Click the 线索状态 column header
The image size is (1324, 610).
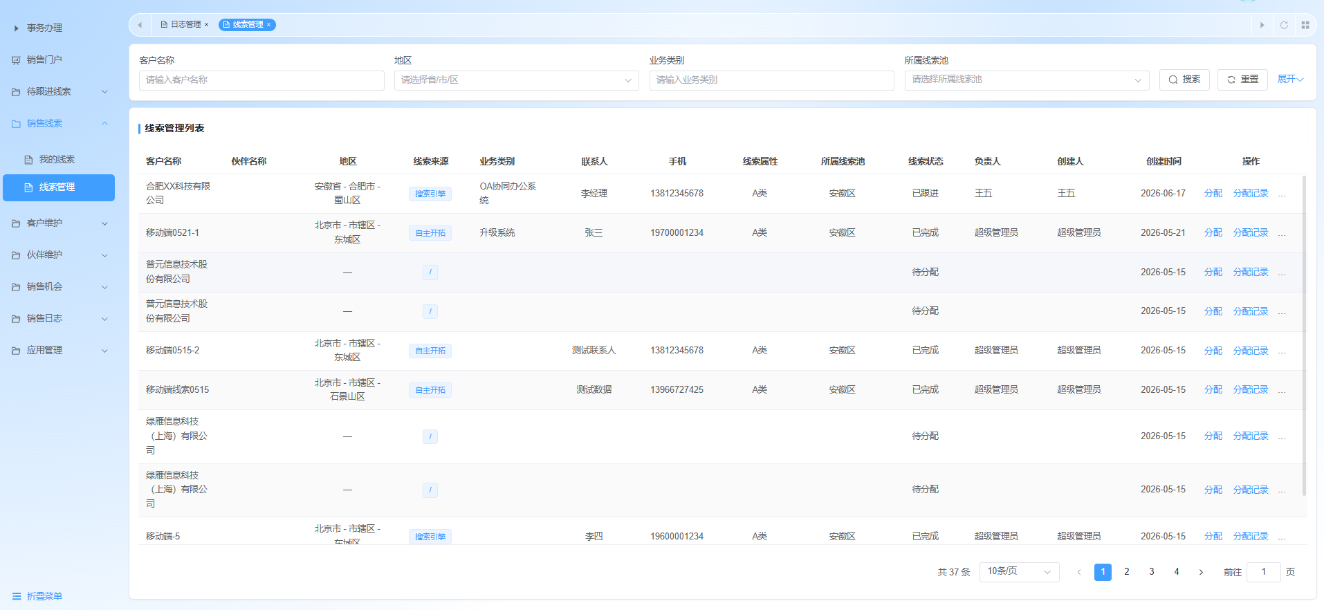(926, 161)
